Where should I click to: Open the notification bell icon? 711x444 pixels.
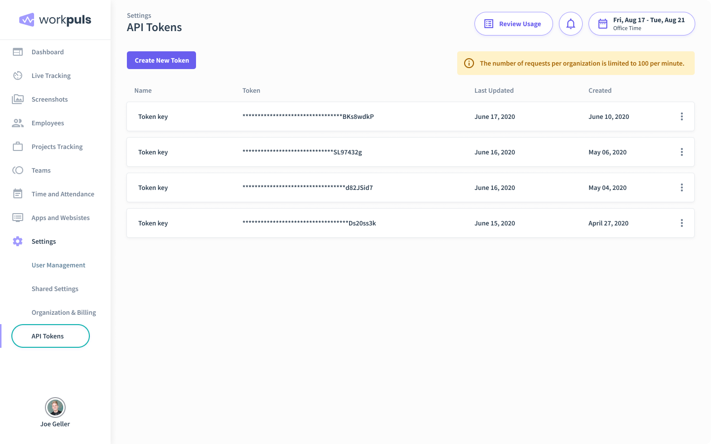pos(571,23)
